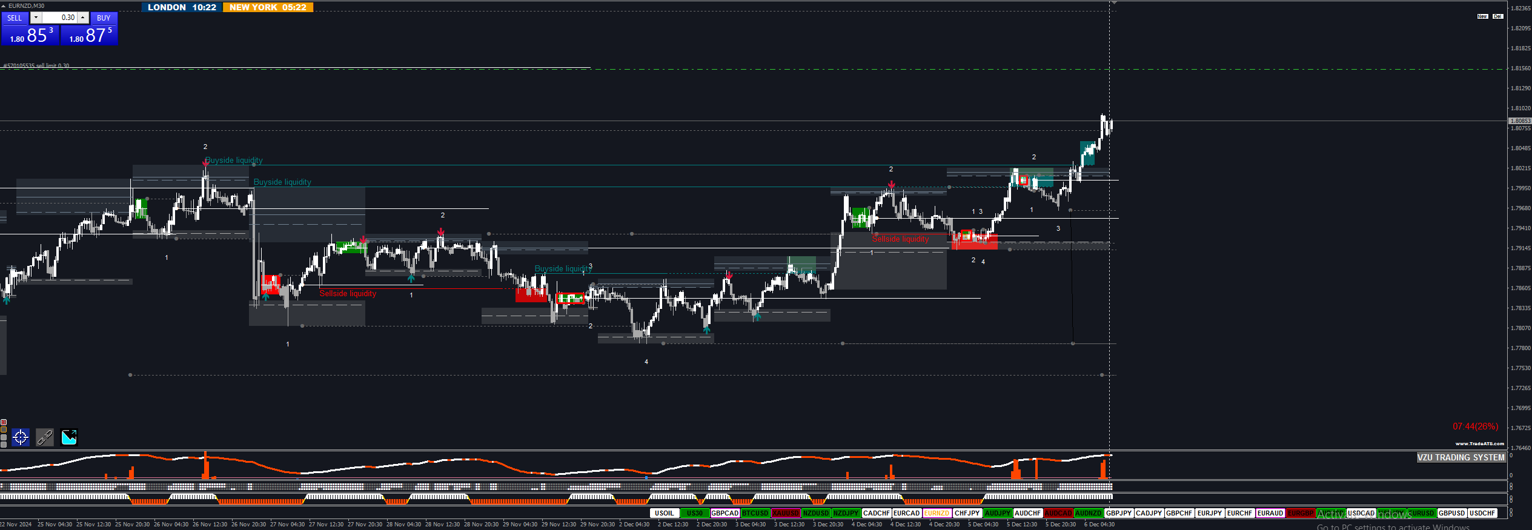The image size is (1532, 530).
Task: Switch chart to USDCHF symbol
Action: pyautogui.click(x=1482, y=513)
